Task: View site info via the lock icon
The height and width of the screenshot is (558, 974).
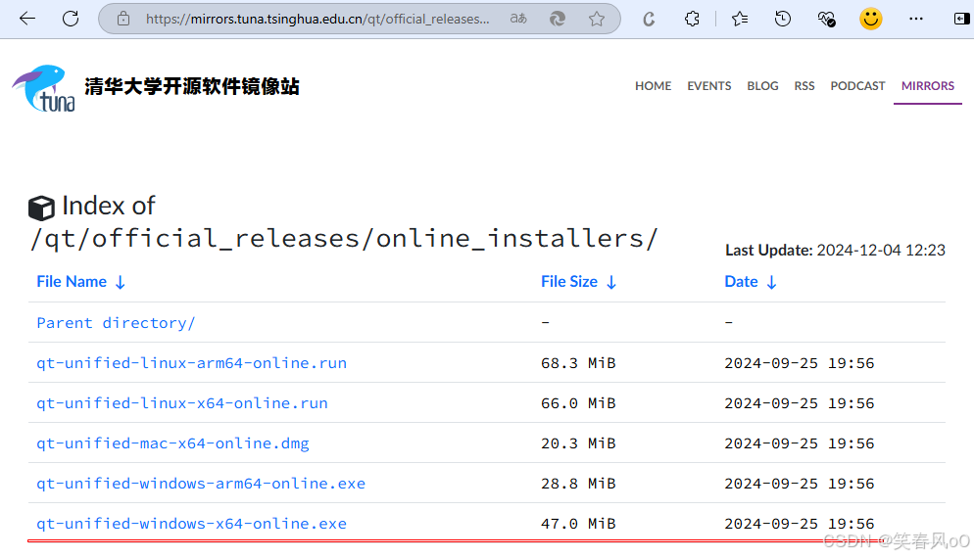Action: [x=123, y=19]
